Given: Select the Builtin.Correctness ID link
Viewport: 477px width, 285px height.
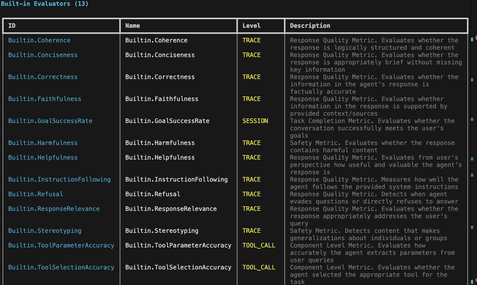Looking at the screenshot, I should tap(43, 77).
